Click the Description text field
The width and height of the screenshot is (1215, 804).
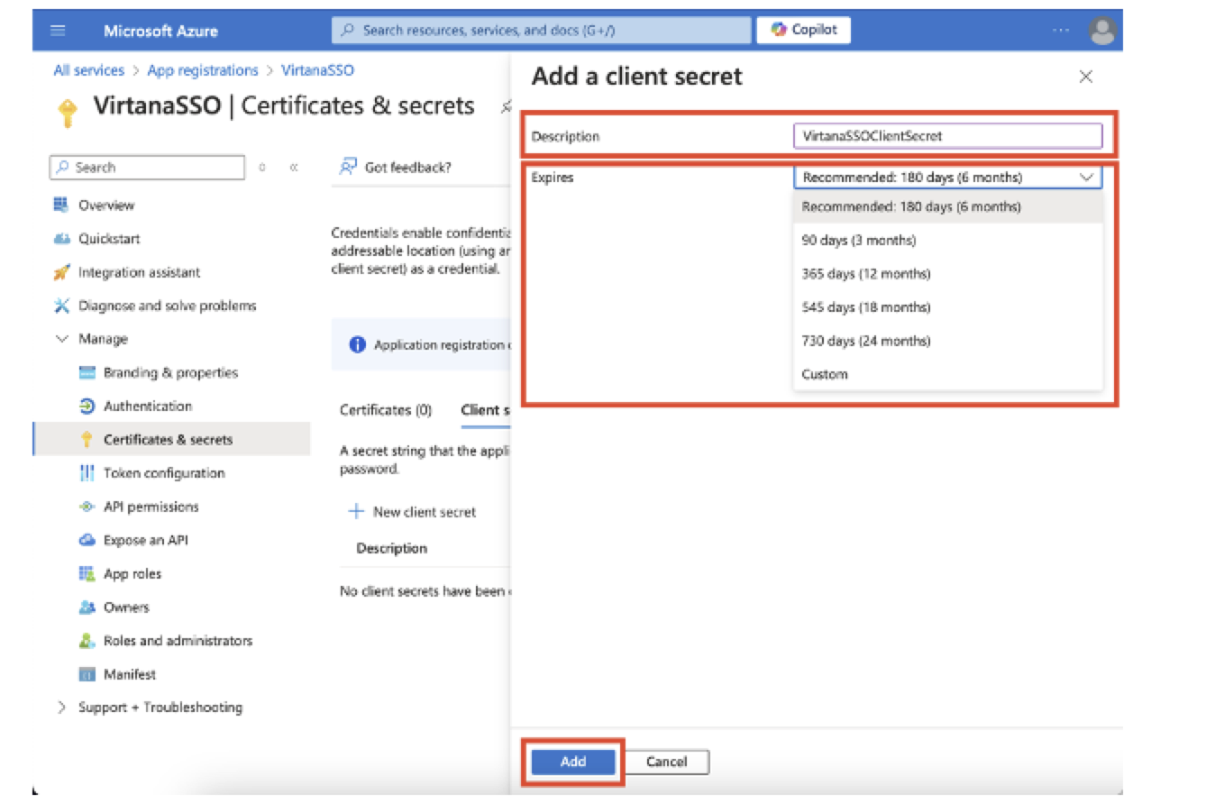pyautogui.click(x=947, y=136)
